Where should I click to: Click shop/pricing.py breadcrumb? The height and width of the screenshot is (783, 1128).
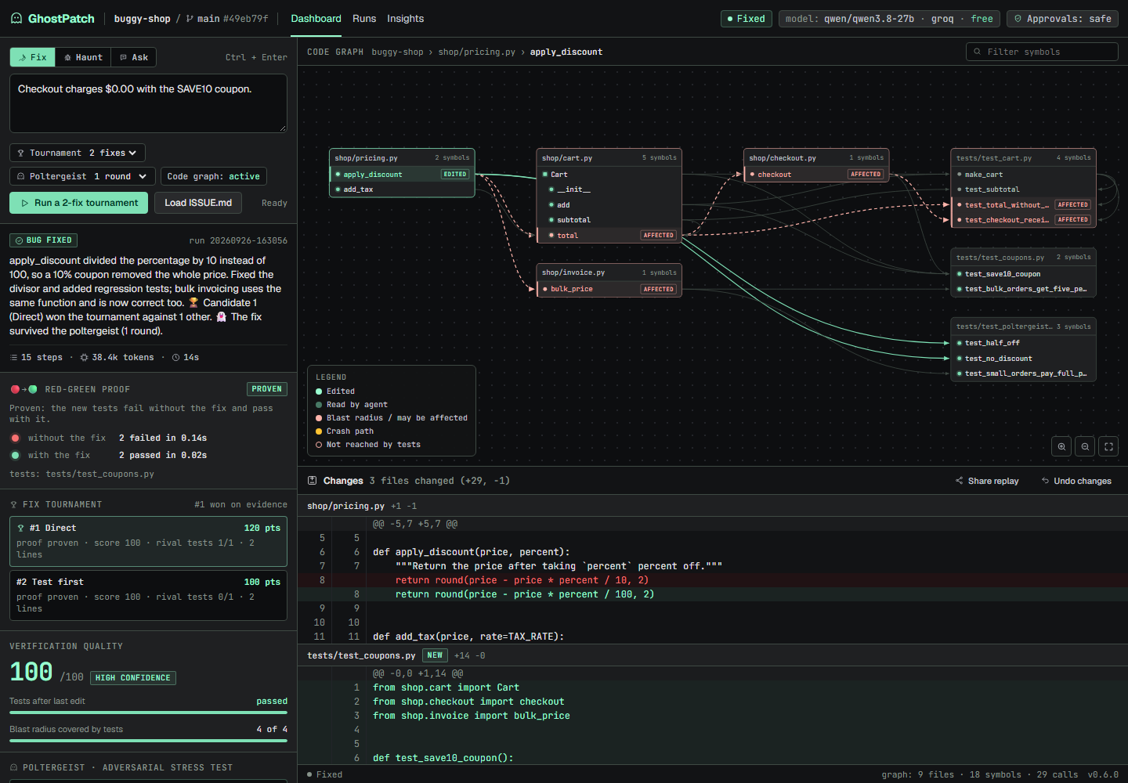tap(476, 52)
